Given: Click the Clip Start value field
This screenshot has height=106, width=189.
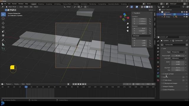Looking at the screenshot, I should pos(178,68).
